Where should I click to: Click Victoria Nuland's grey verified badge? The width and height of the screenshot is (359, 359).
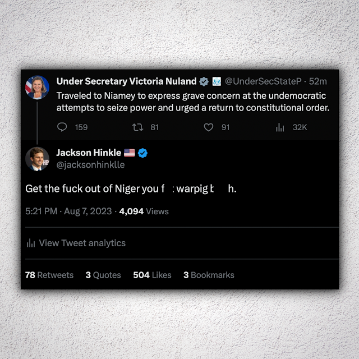pyautogui.click(x=204, y=81)
